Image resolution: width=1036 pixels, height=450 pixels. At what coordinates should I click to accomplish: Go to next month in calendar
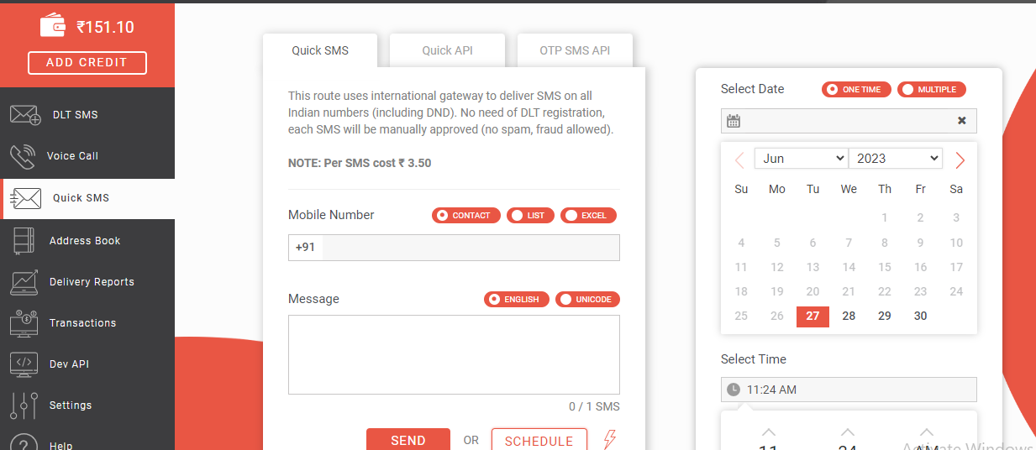(x=960, y=160)
